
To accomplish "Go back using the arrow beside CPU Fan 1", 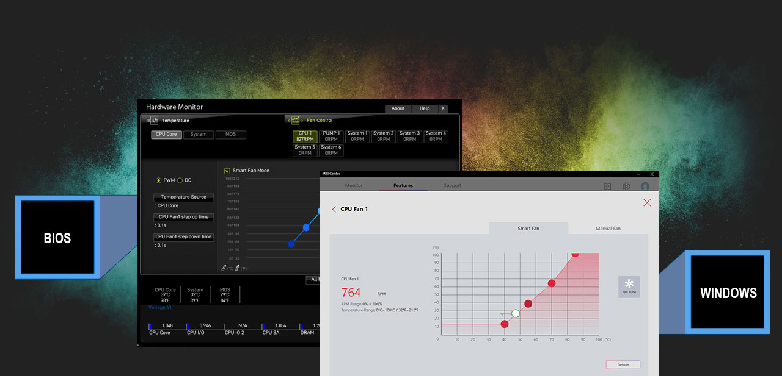I will 334,209.
